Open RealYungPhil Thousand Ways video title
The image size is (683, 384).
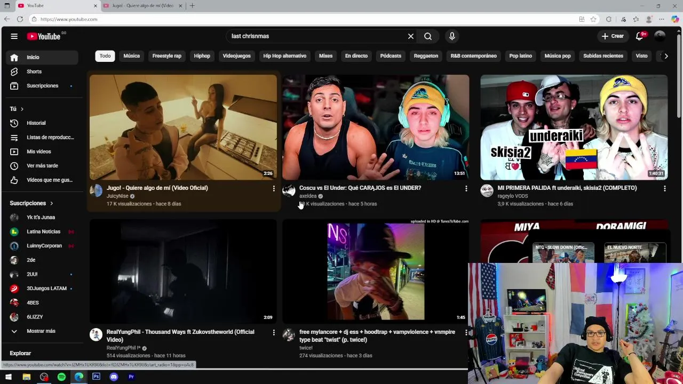point(180,335)
